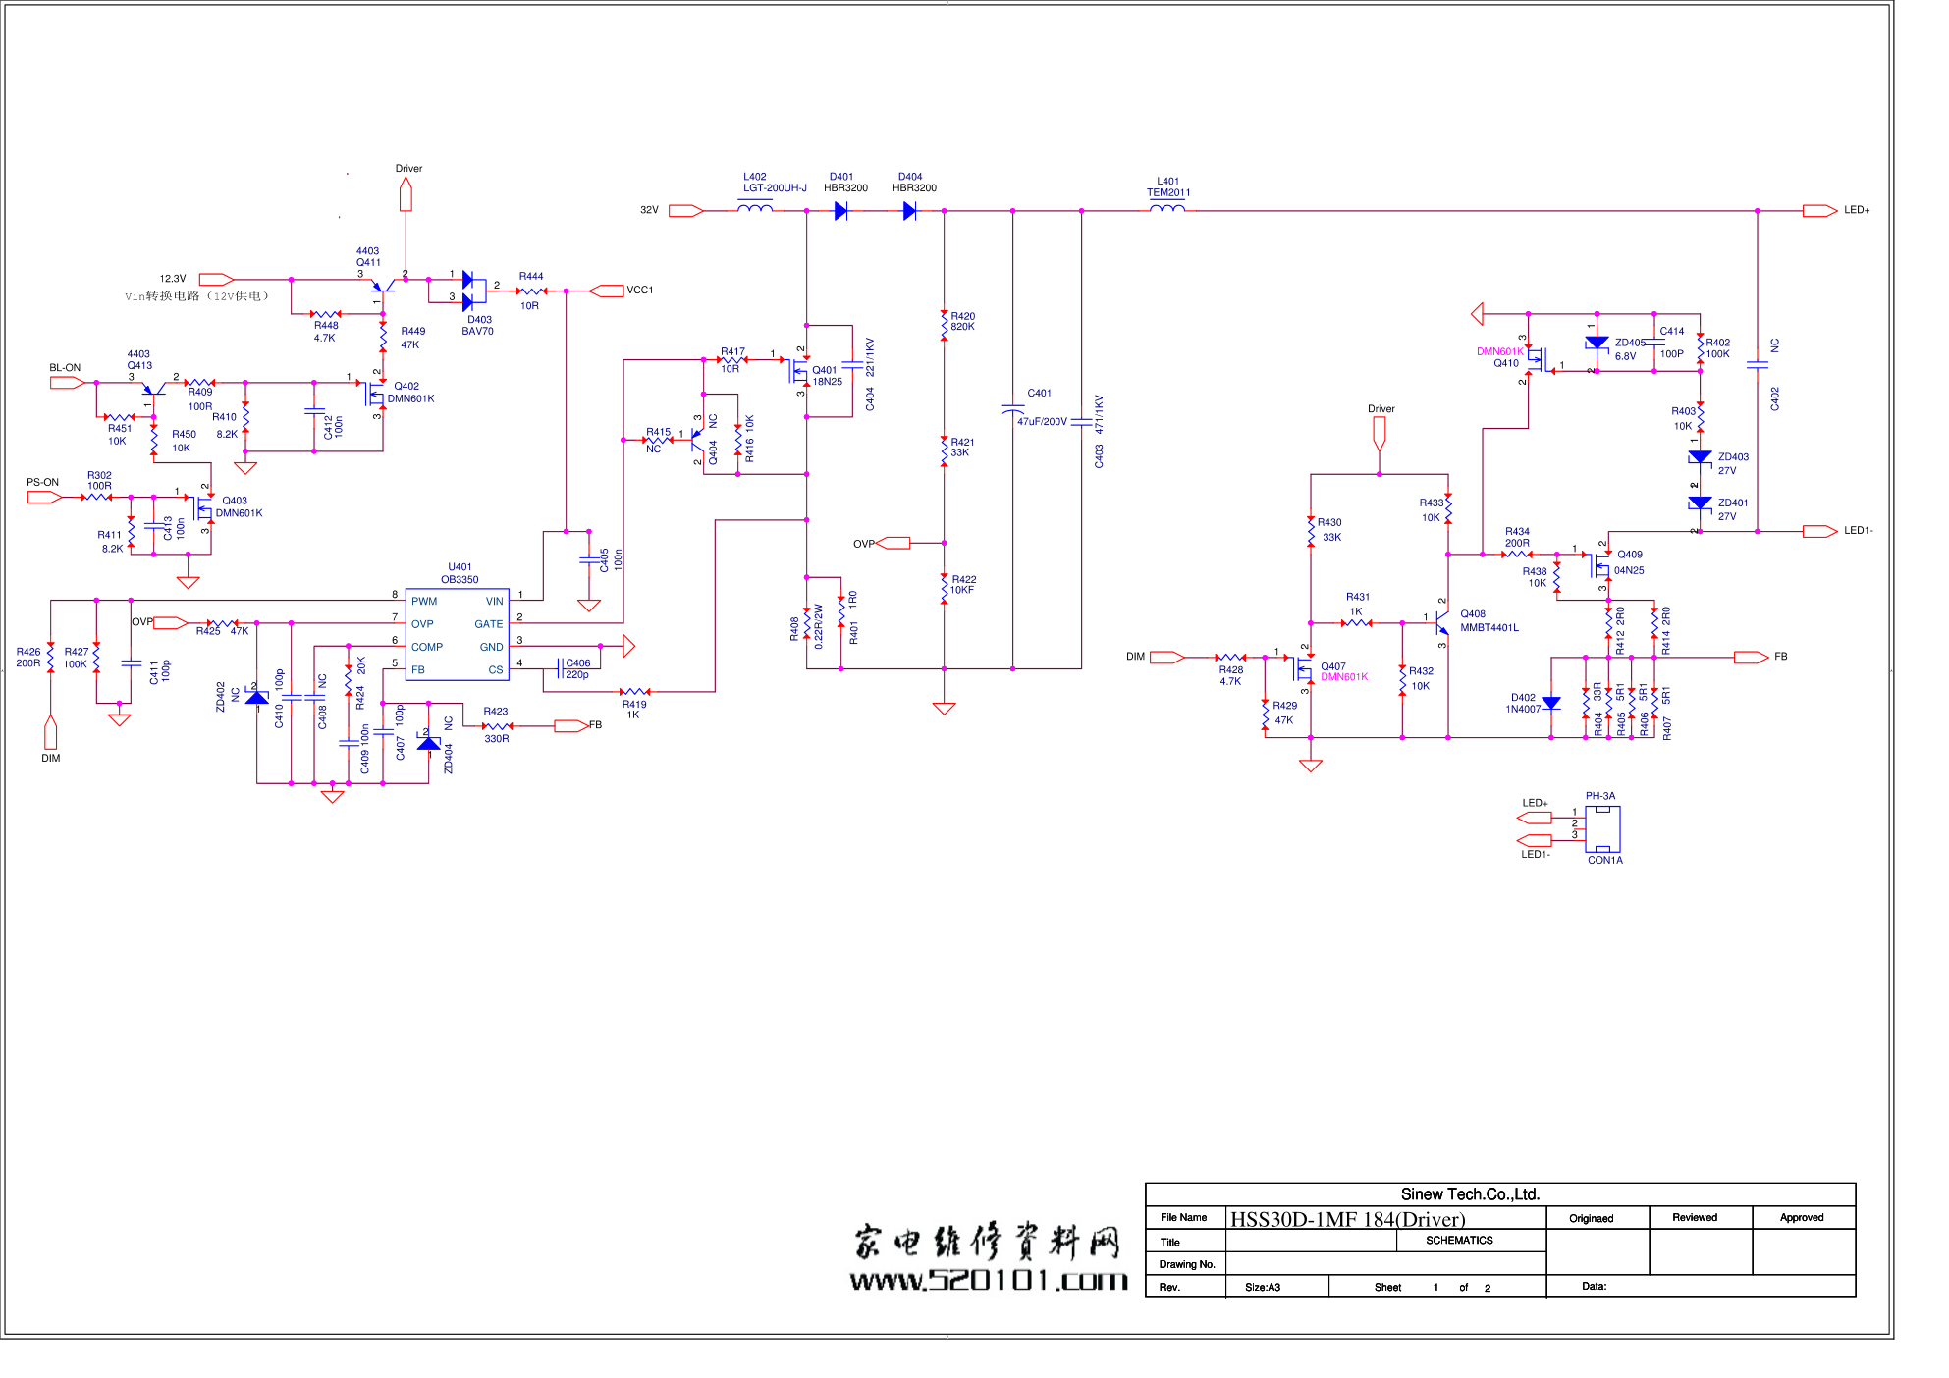Select Zener diode ZD405 6.8V
The image size is (1949, 1378).
coord(1597,344)
